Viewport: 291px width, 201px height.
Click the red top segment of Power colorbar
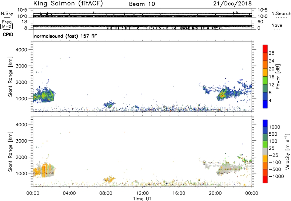click(x=265, y=49)
